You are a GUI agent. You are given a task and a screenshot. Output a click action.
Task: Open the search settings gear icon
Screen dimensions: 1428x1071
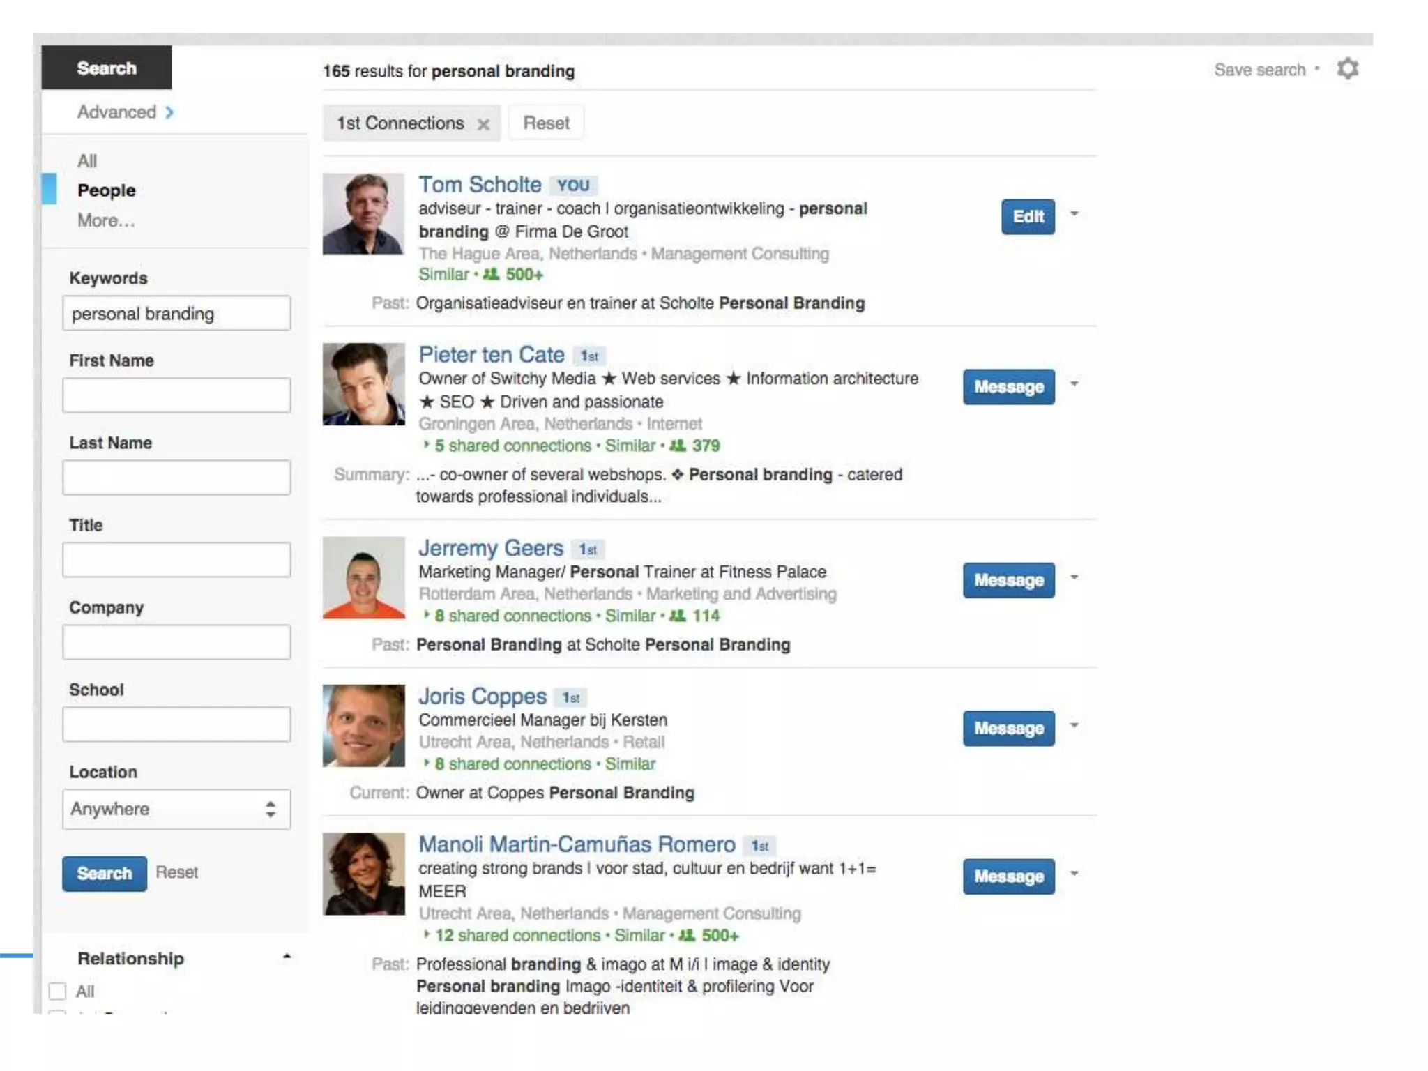[1347, 69]
